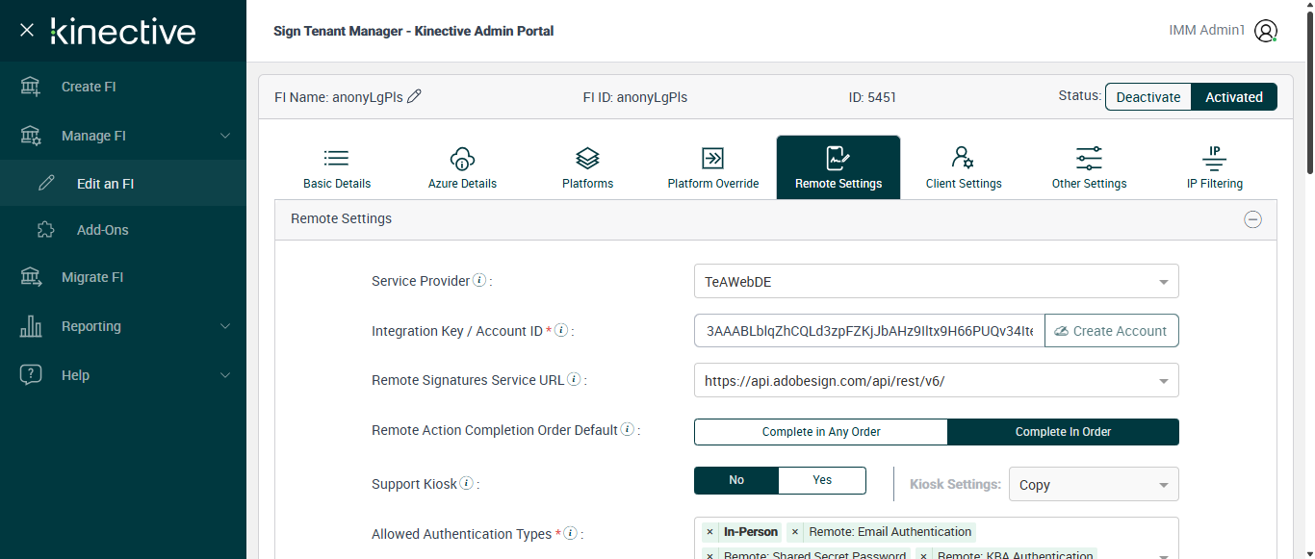Click the Service Provider info icon

479,281
